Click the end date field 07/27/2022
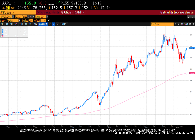The width and height of the screenshot is (195, 140). pos(21,17)
